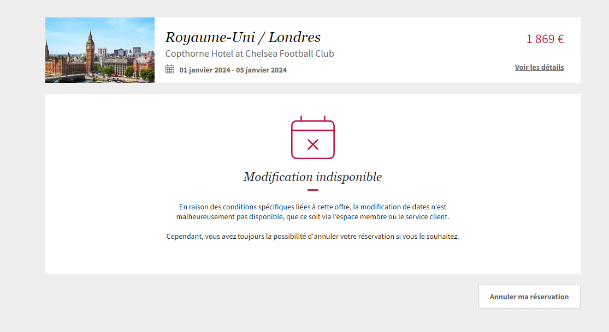The image size is (609, 332).
Task: Click the 05 janvier 2024 end date
Action: point(262,70)
